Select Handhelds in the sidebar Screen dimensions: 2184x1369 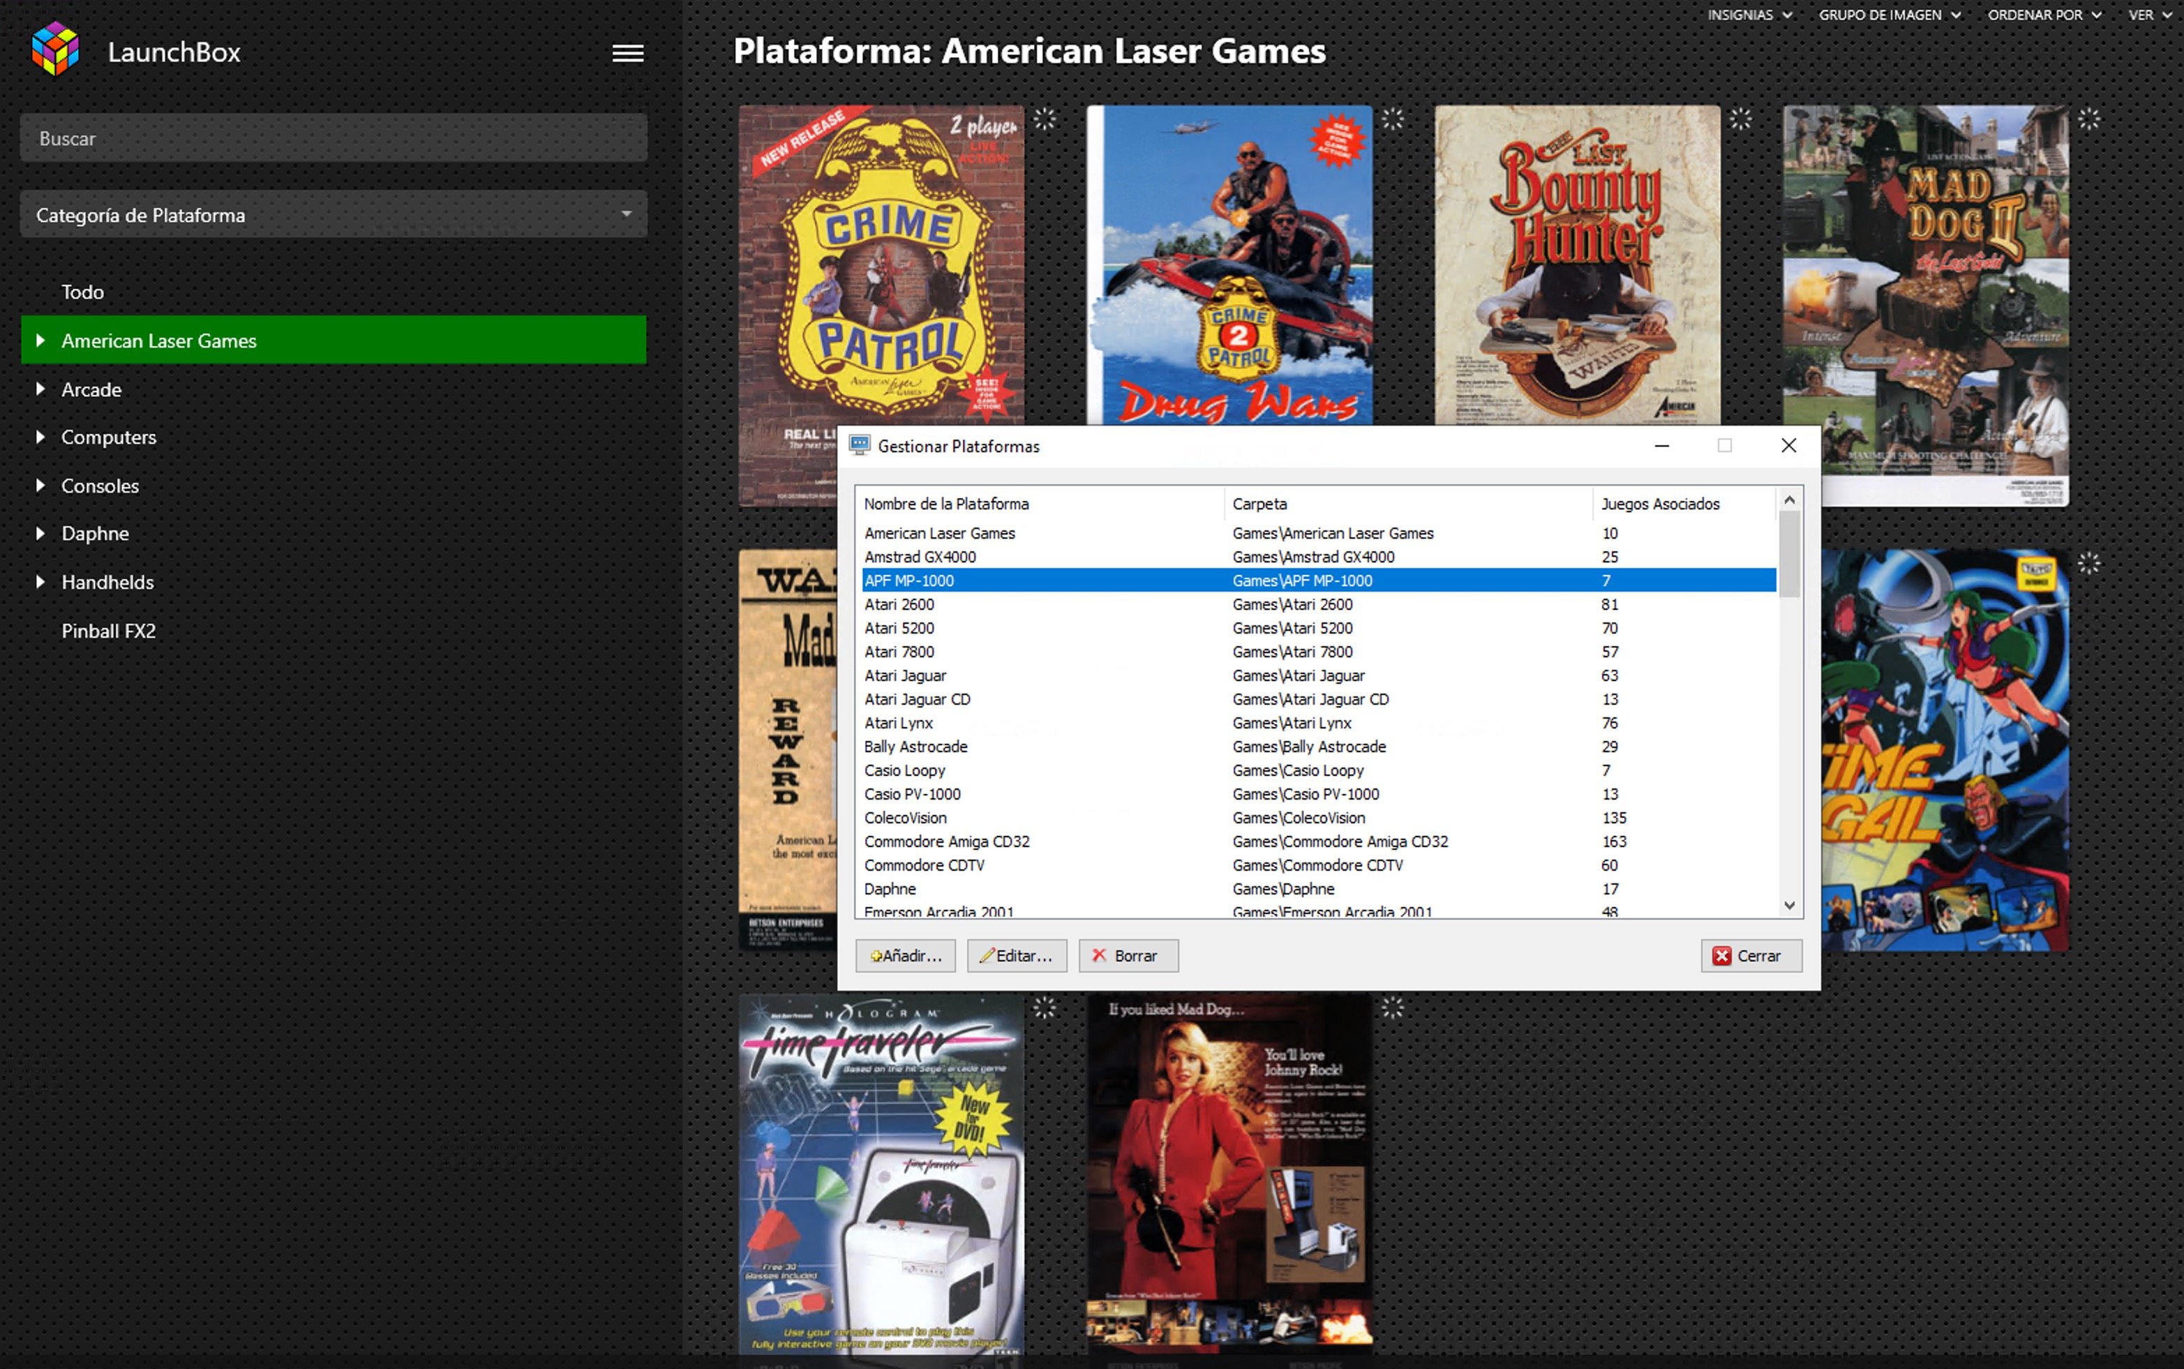(107, 582)
